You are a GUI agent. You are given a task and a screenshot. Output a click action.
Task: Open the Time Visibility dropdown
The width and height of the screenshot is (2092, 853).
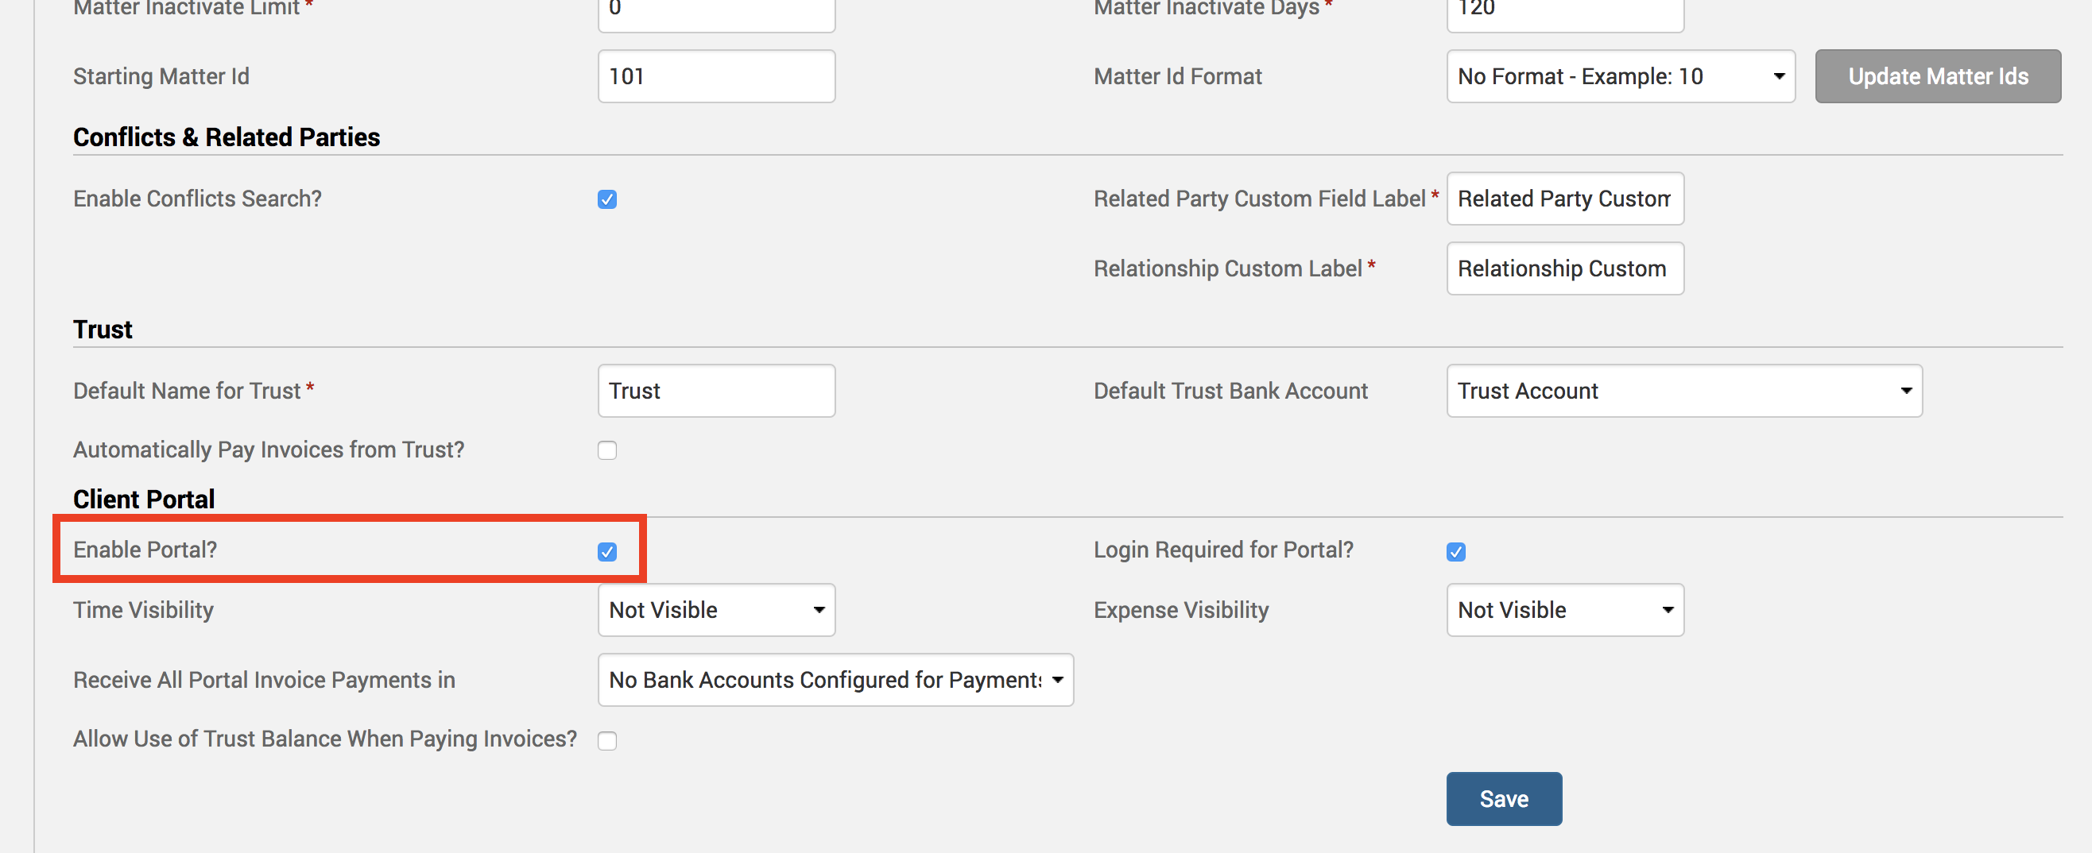[715, 610]
